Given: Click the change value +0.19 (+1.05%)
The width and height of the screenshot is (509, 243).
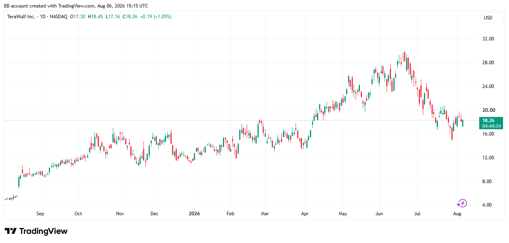Looking at the screenshot, I should (x=156, y=17).
